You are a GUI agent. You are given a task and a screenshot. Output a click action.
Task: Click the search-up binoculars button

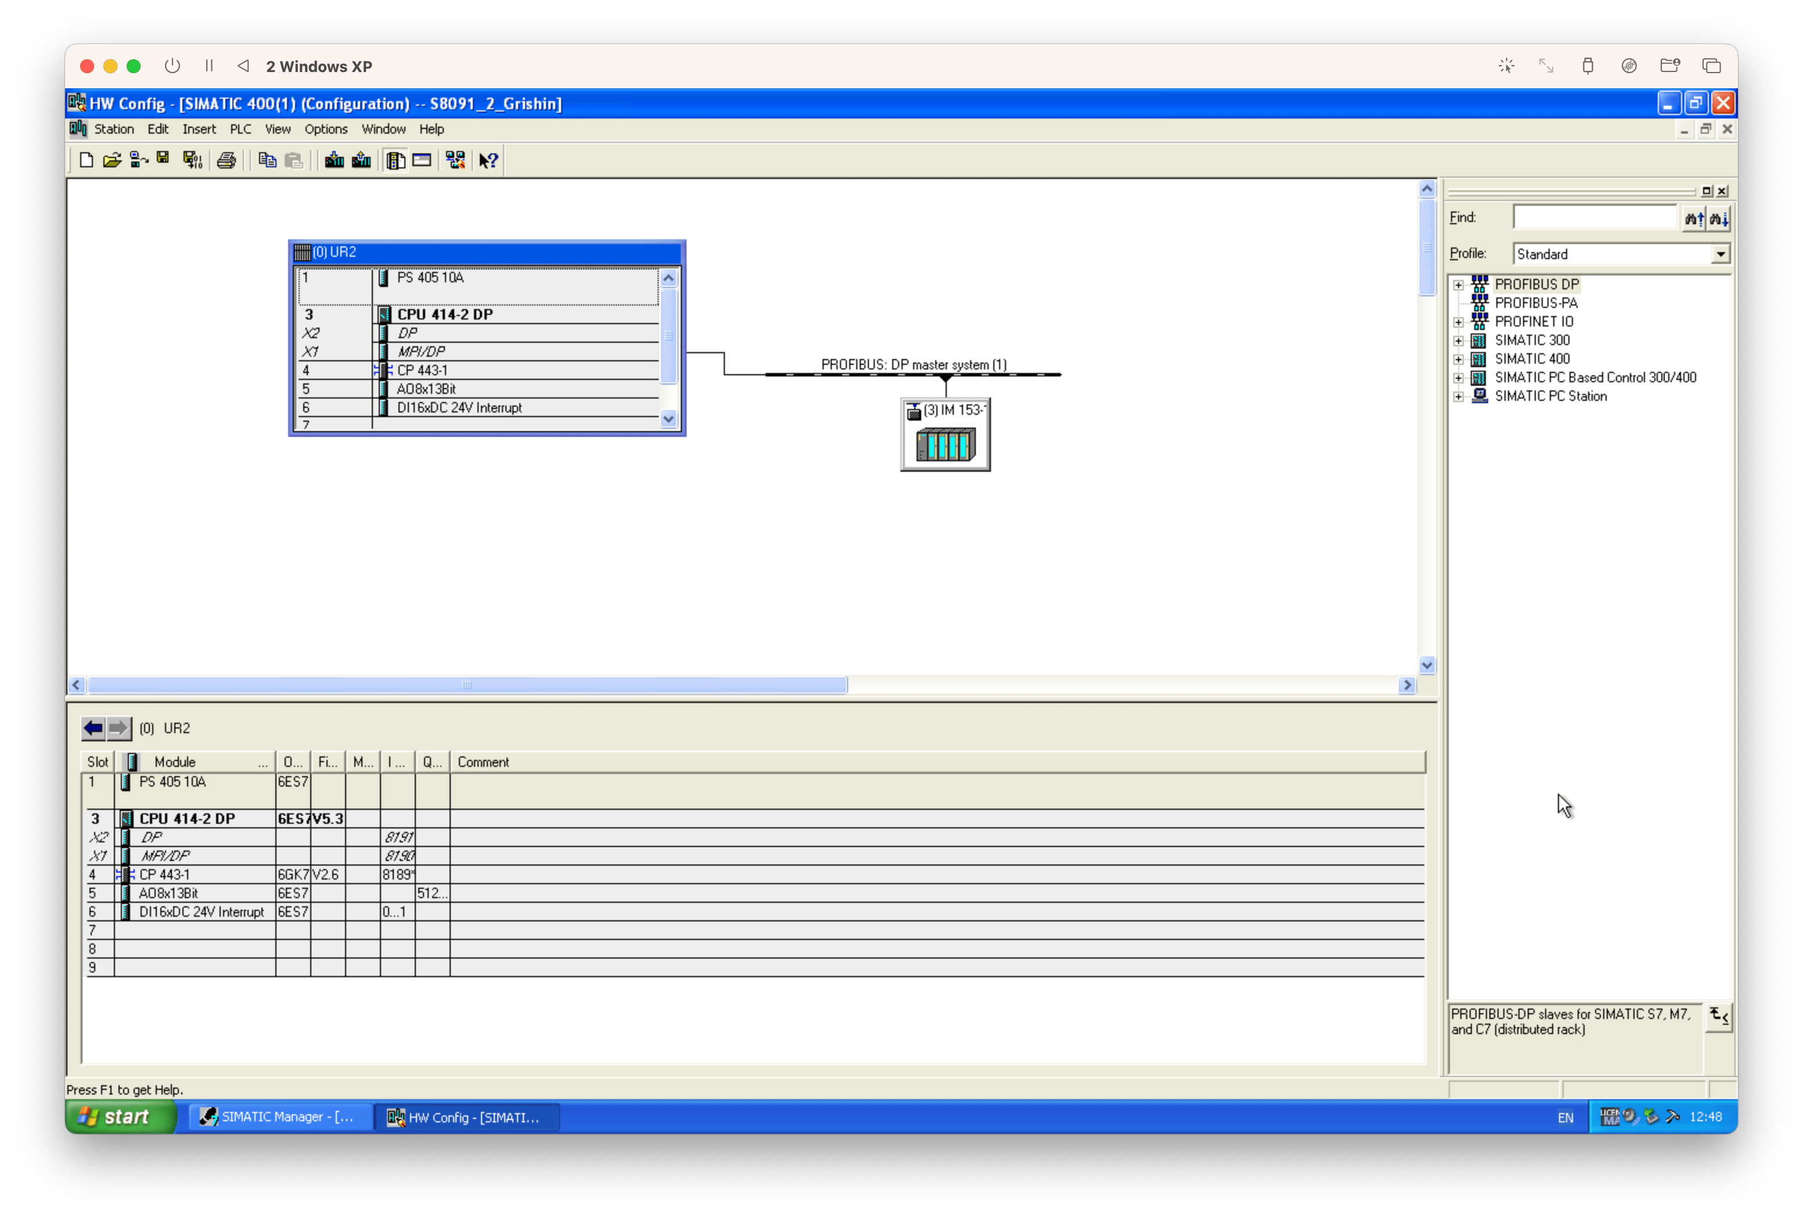point(1694,219)
